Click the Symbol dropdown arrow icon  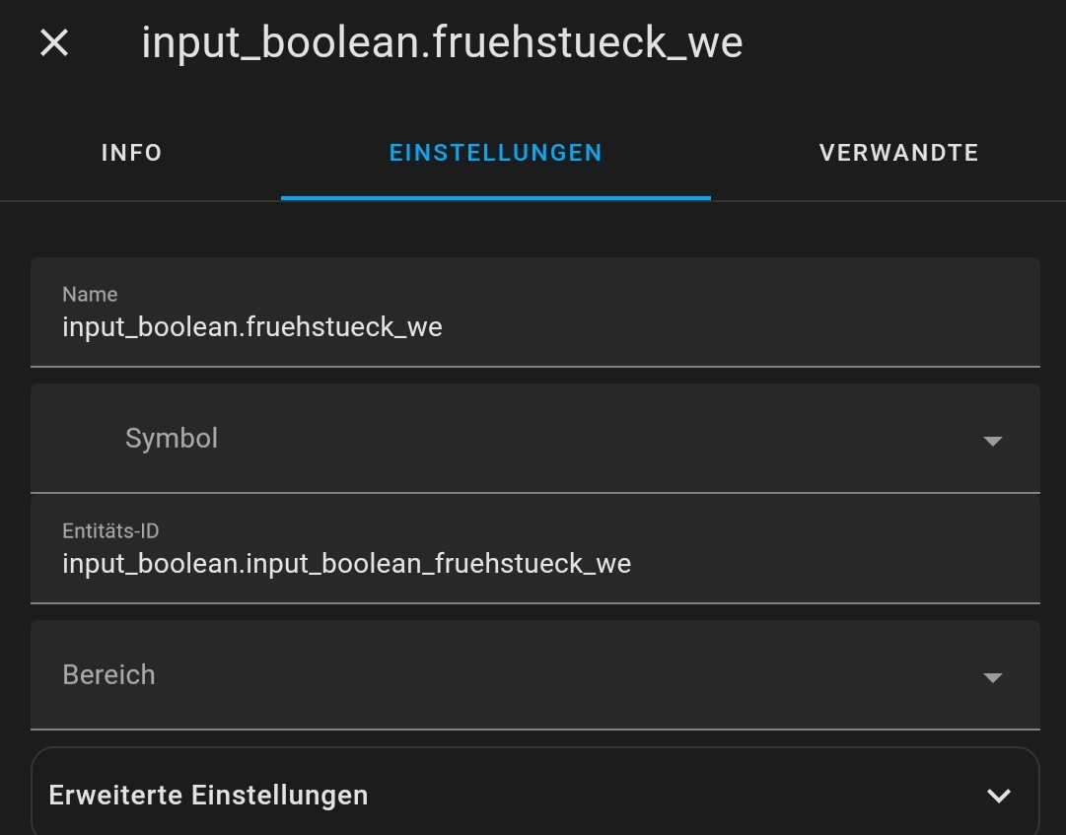click(x=992, y=440)
